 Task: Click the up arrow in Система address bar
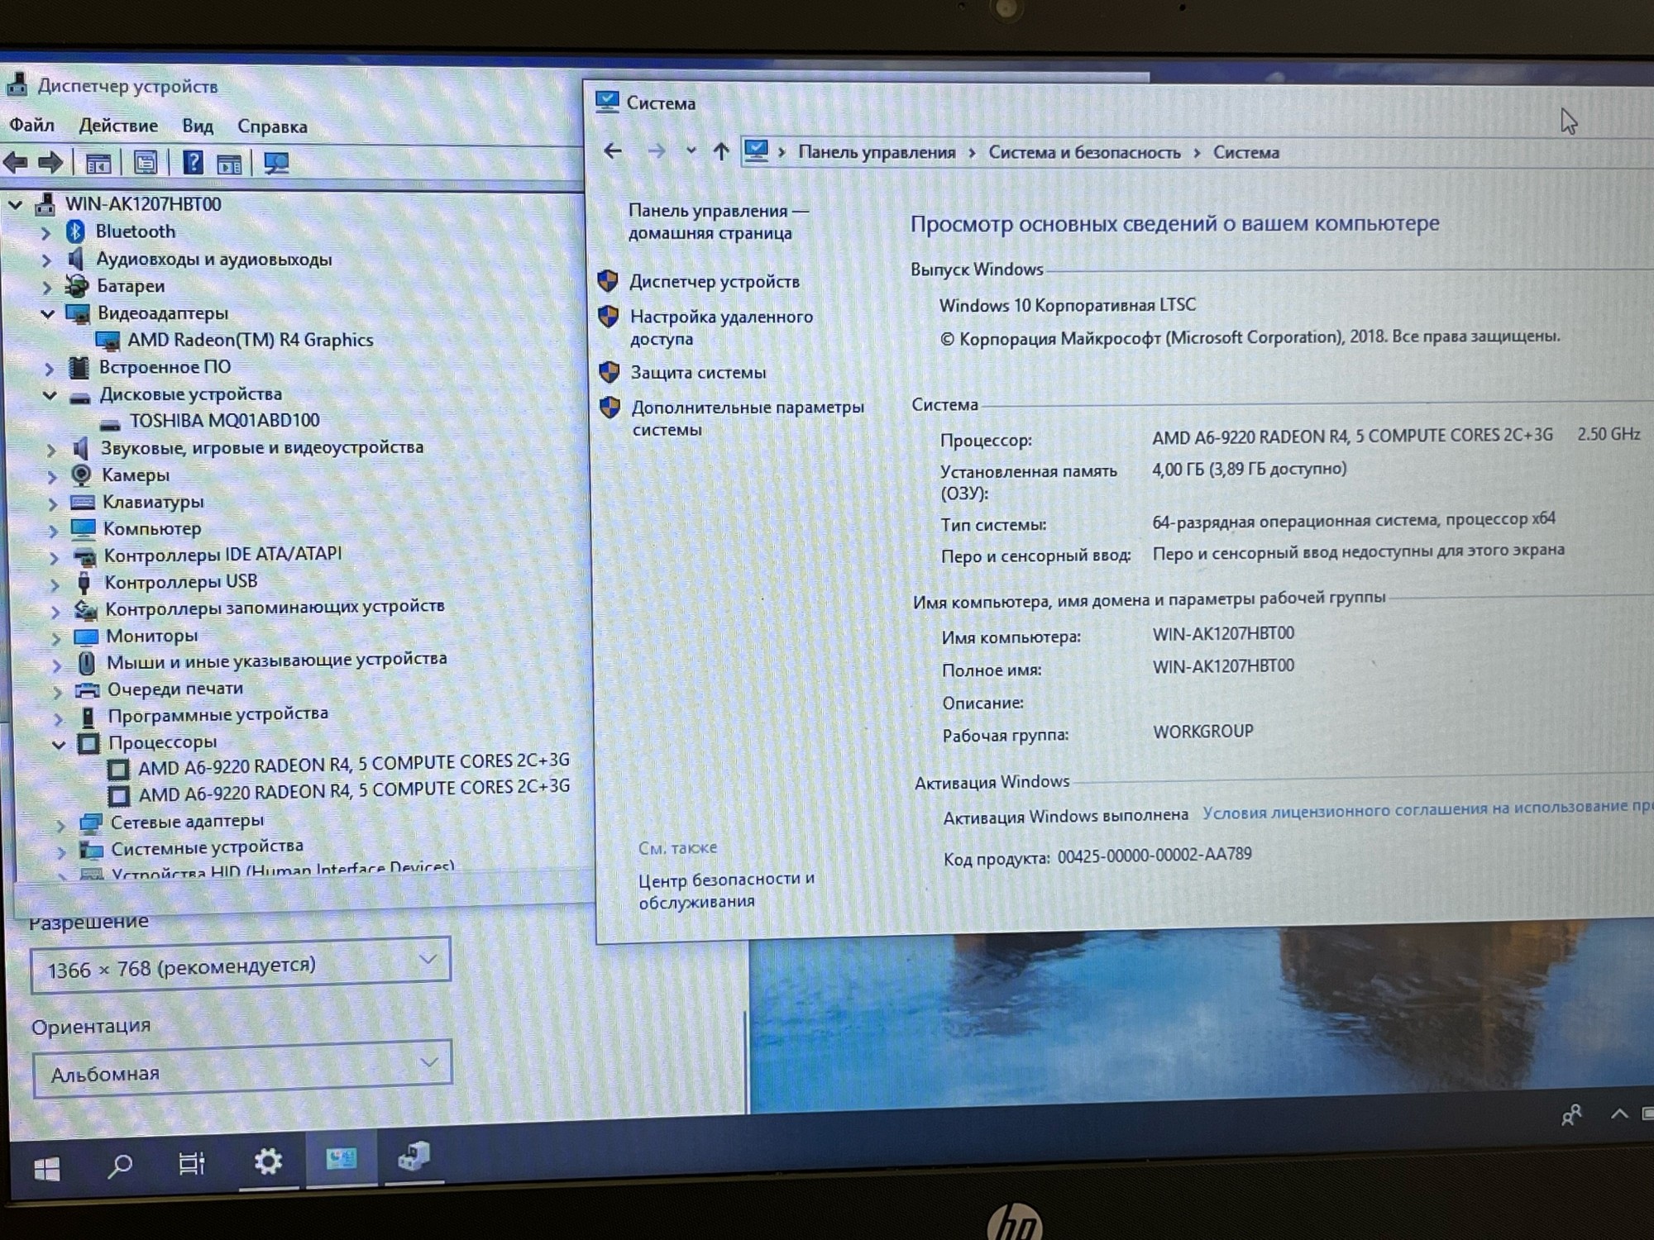pos(721,151)
